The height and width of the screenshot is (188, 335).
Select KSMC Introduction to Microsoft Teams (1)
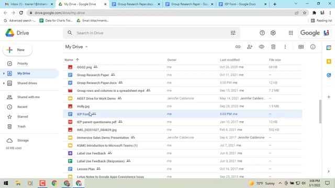point(183,145)
